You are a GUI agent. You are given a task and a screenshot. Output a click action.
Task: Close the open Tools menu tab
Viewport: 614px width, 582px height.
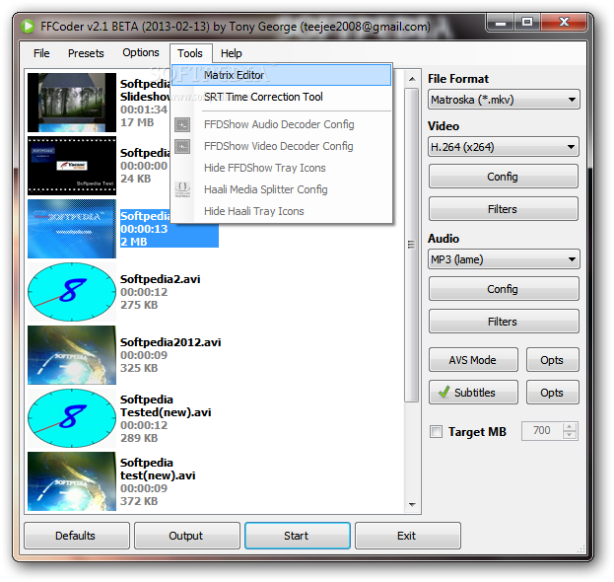tap(190, 53)
